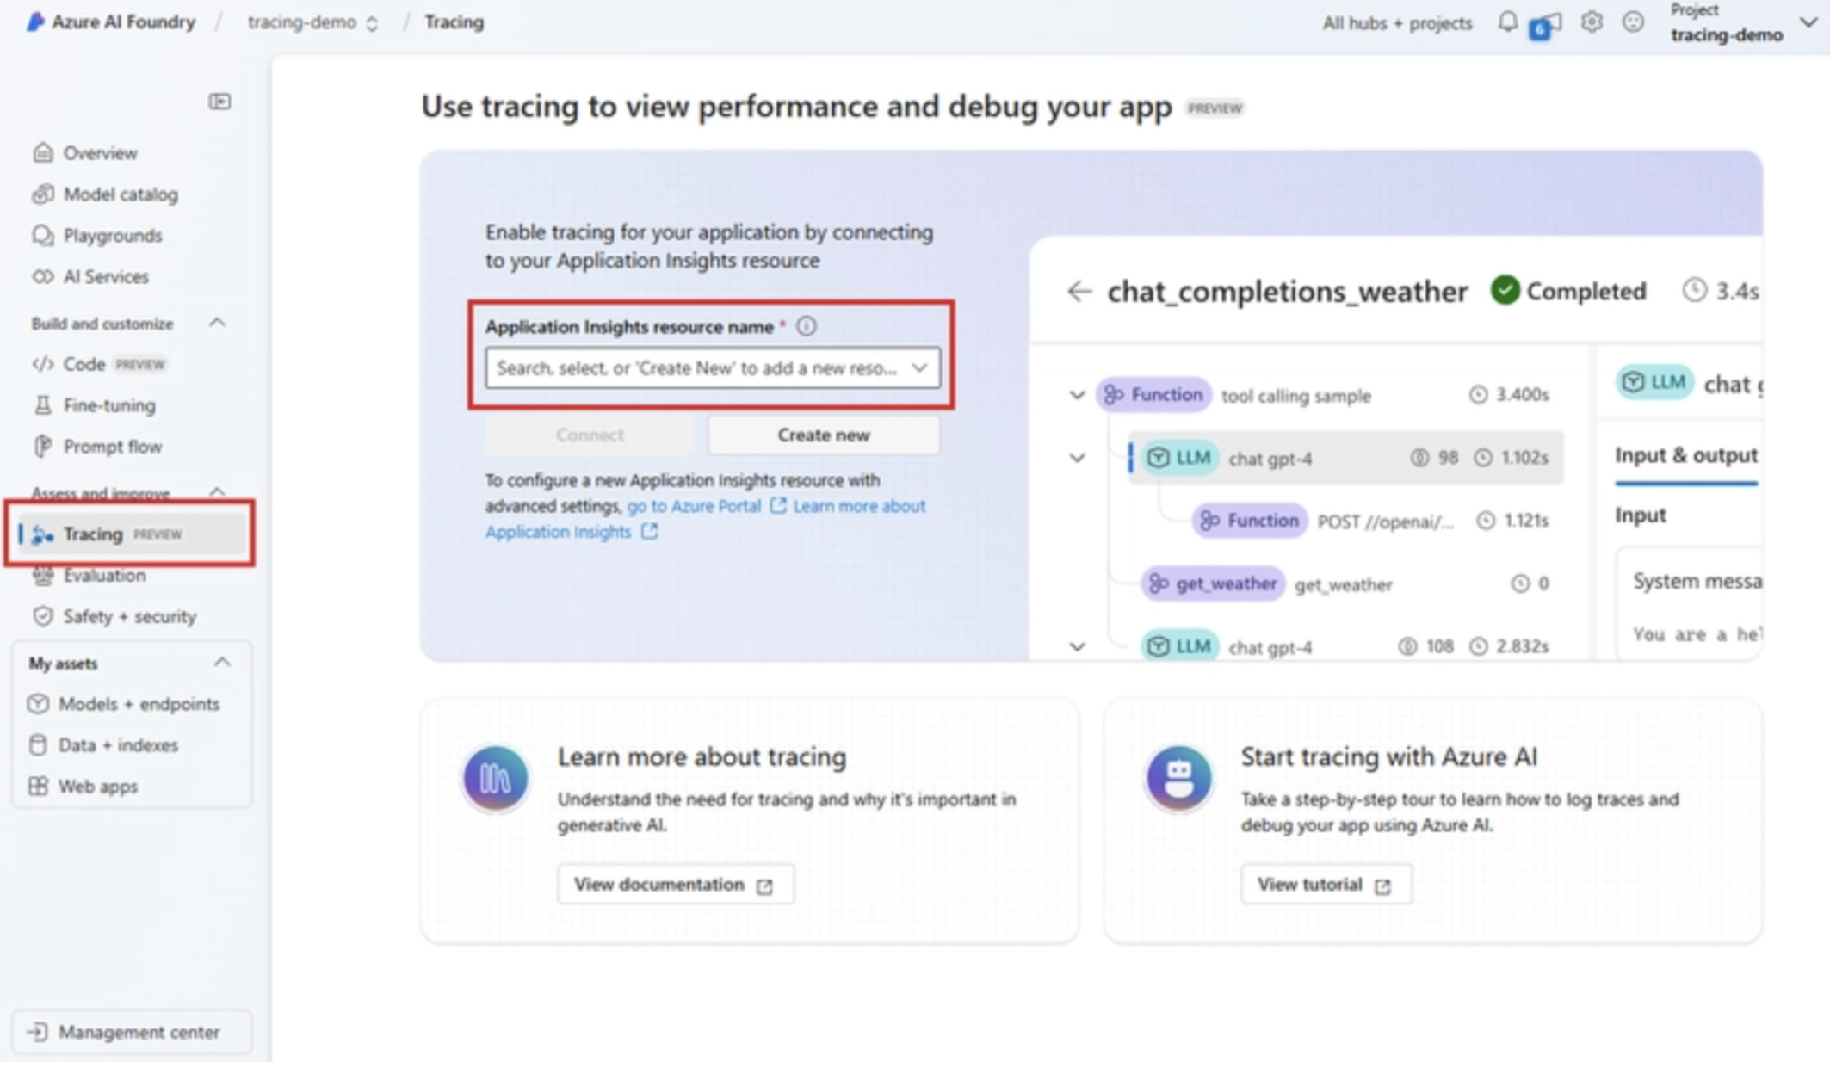Click the info icon beside resource name

[x=807, y=327]
